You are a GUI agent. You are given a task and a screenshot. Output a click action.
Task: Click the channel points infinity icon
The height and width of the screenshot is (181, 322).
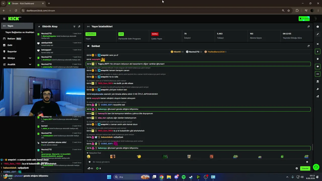(90, 168)
